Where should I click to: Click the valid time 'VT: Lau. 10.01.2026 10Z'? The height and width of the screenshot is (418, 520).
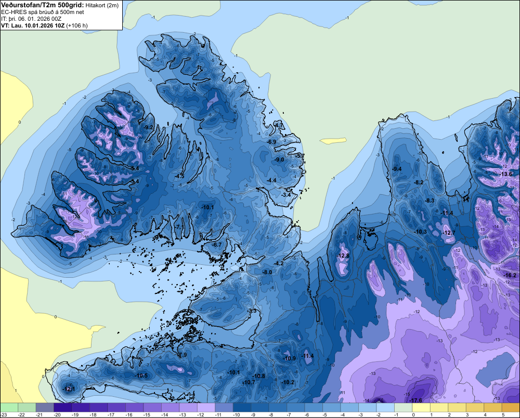[x=33, y=25]
